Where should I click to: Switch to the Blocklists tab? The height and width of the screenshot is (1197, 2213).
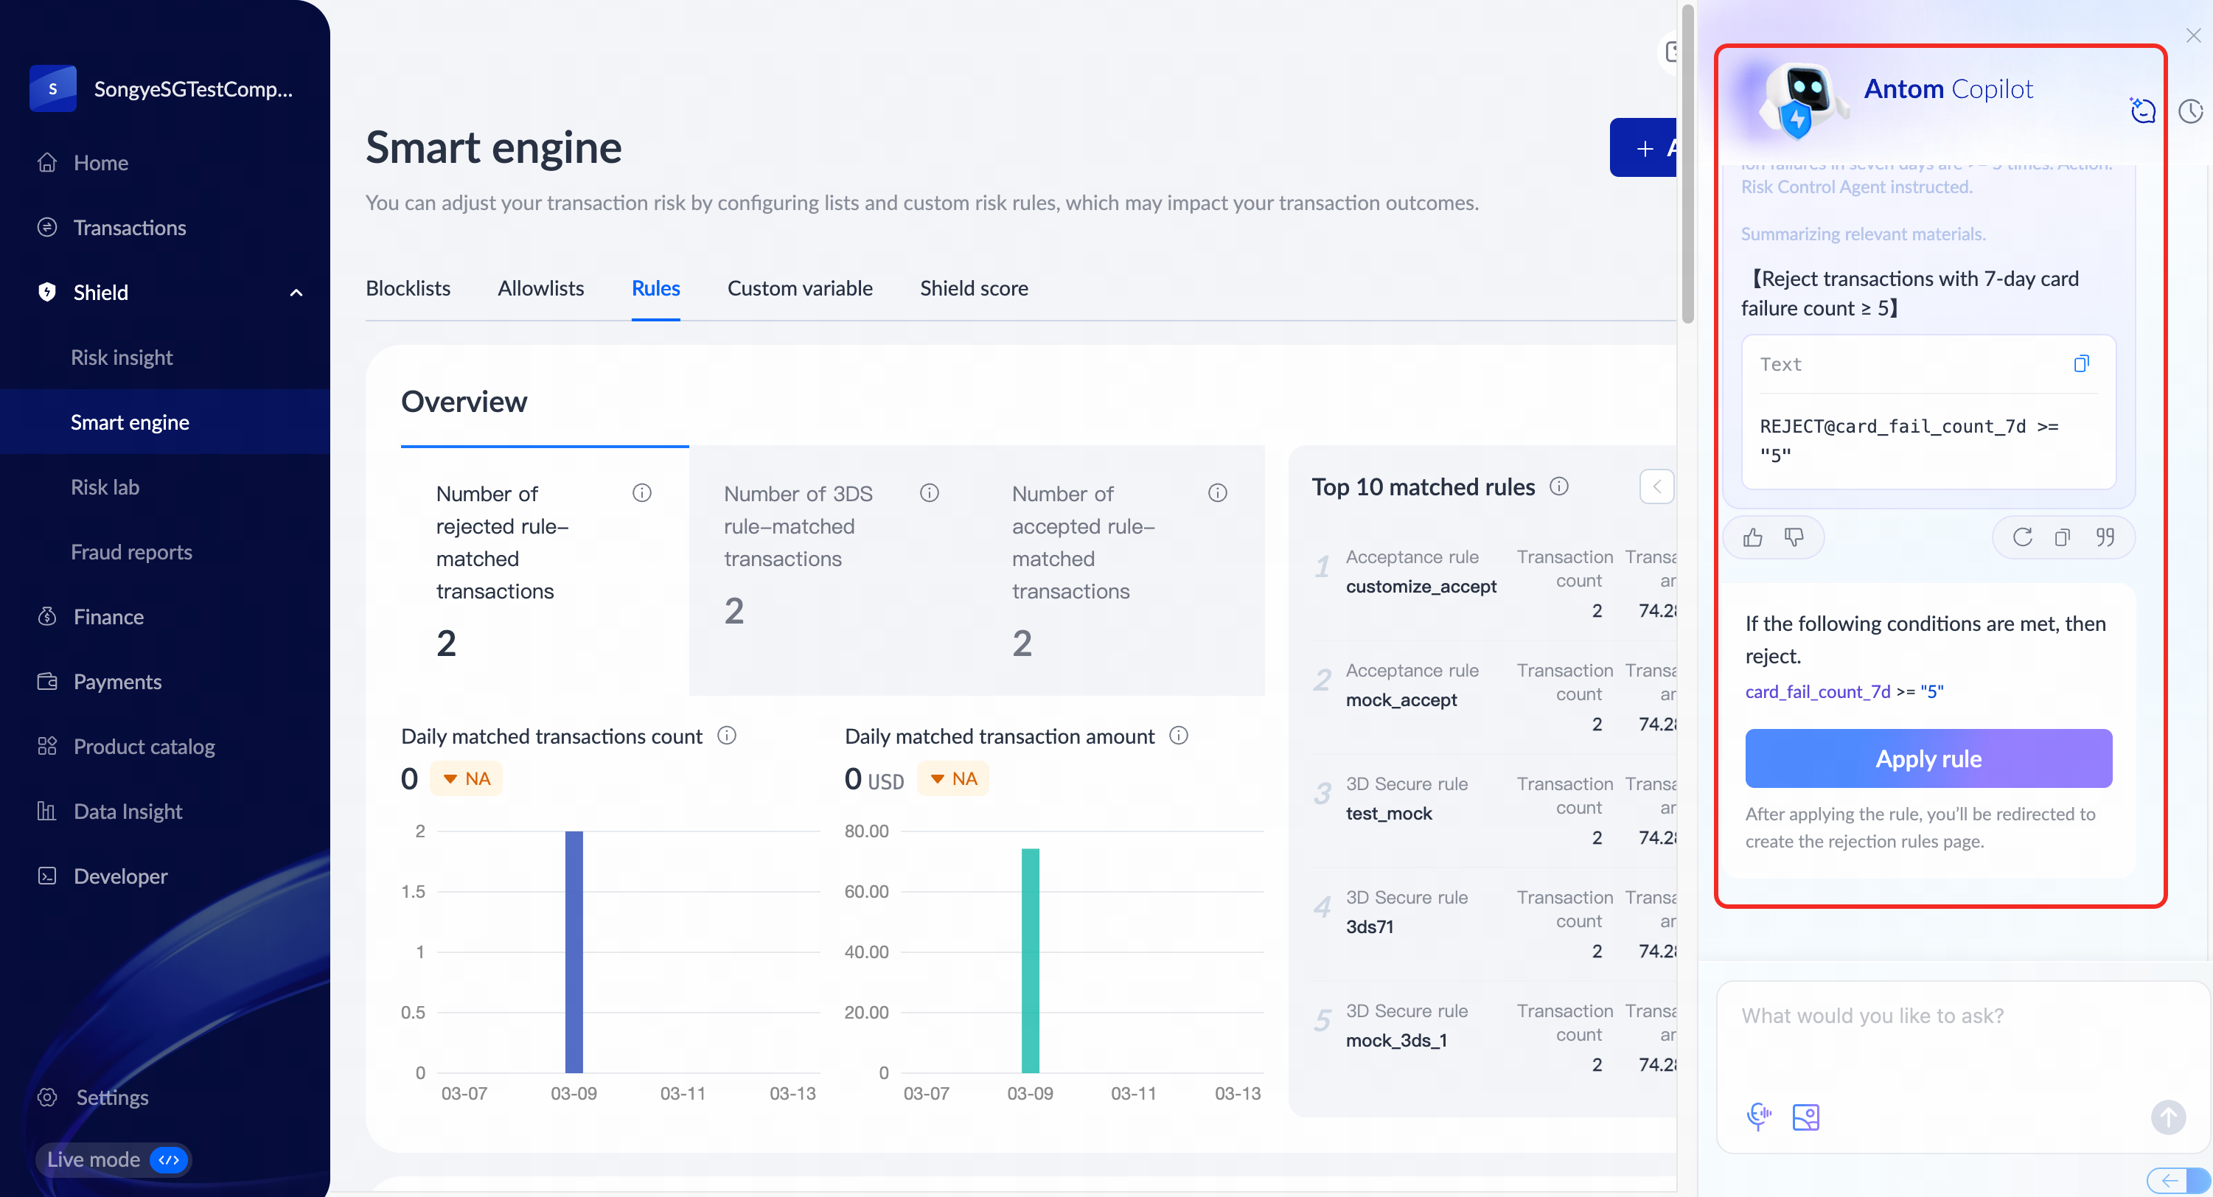[x=407, y=288]
